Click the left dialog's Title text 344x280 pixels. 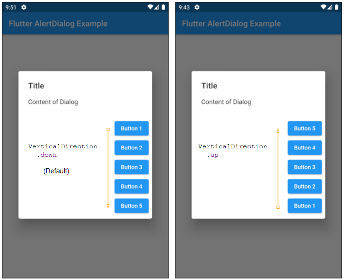coord(36,85)
